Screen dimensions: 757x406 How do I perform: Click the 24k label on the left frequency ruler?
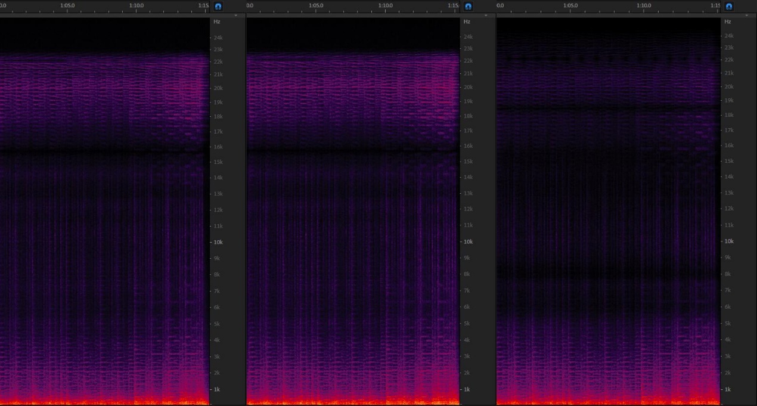(x=218, y=37)
